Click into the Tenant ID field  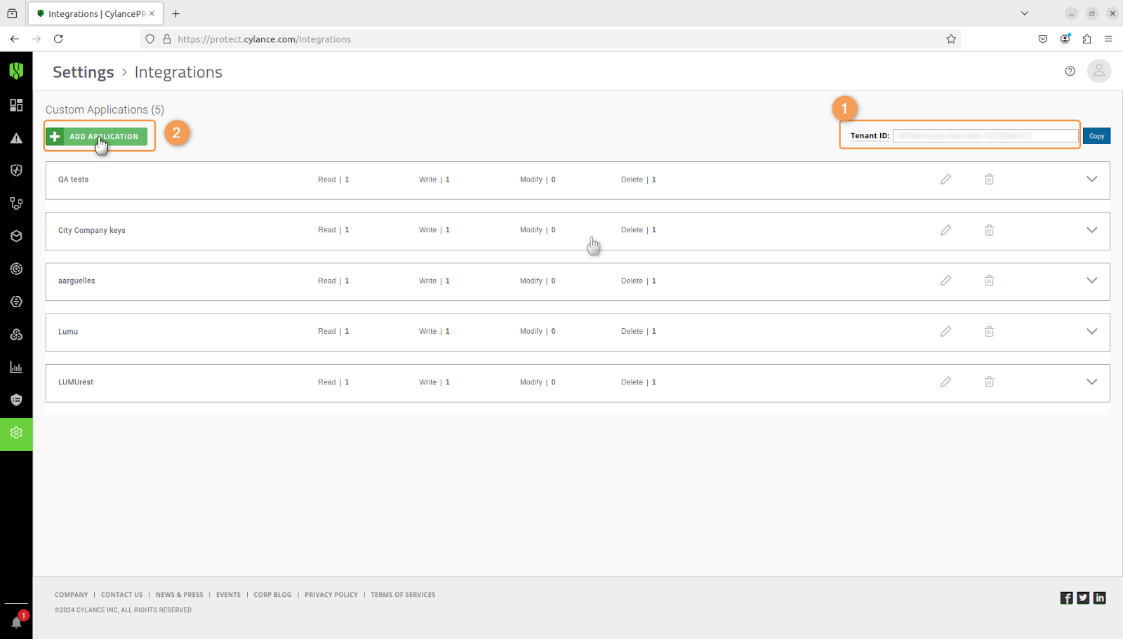point(985,136)
